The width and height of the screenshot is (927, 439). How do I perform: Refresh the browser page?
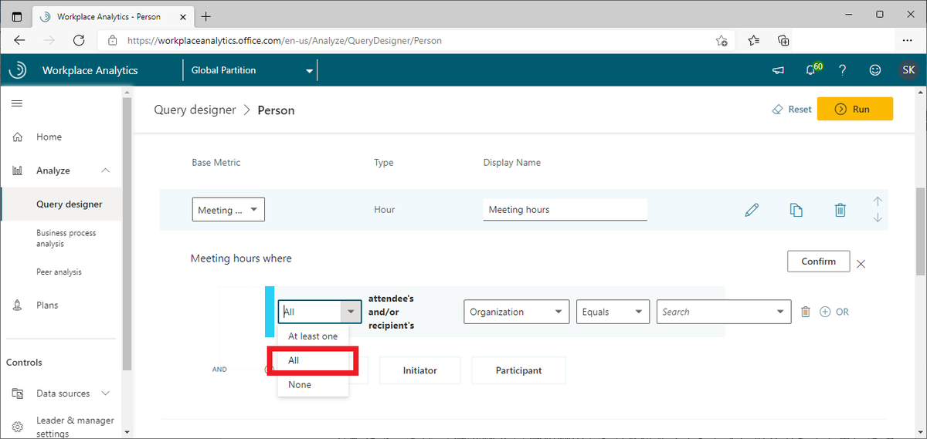coord(79,40)
